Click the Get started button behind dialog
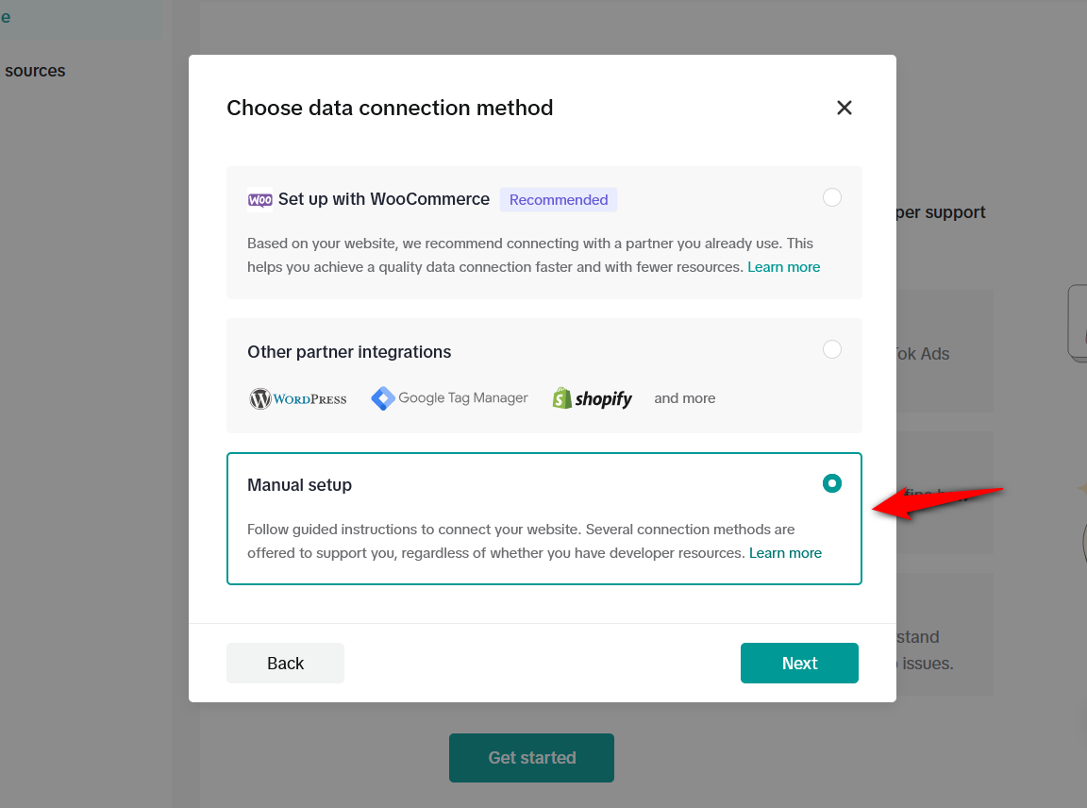Image resolution: width=1087 pixels, height=808 pixels. 532,757
